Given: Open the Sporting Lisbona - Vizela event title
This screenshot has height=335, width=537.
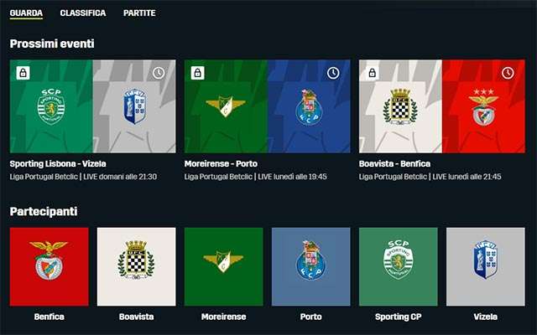Looking at the screenshot, I should coord(58,164).
